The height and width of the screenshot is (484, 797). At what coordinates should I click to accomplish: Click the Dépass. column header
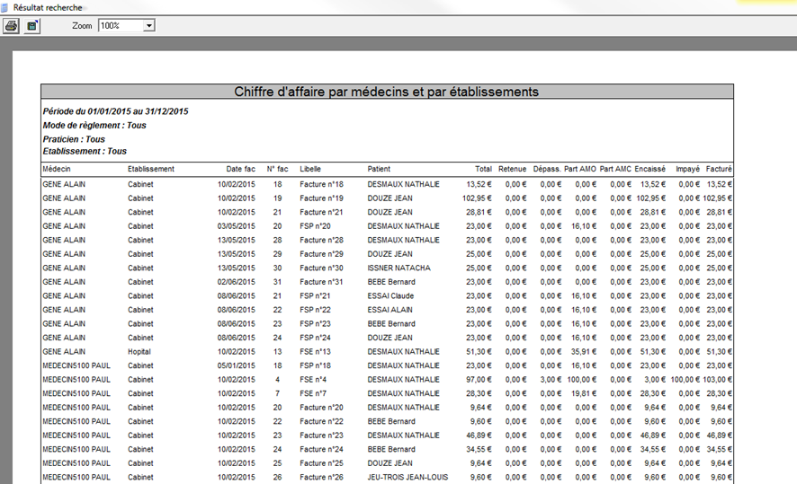pos(547,169)
